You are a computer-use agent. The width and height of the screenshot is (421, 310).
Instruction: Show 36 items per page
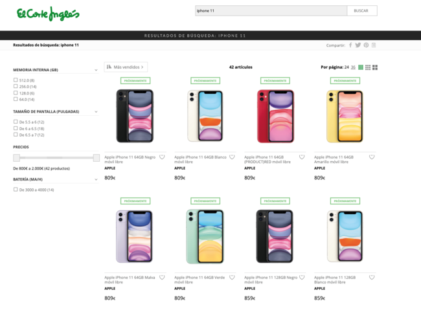(353, 67)
